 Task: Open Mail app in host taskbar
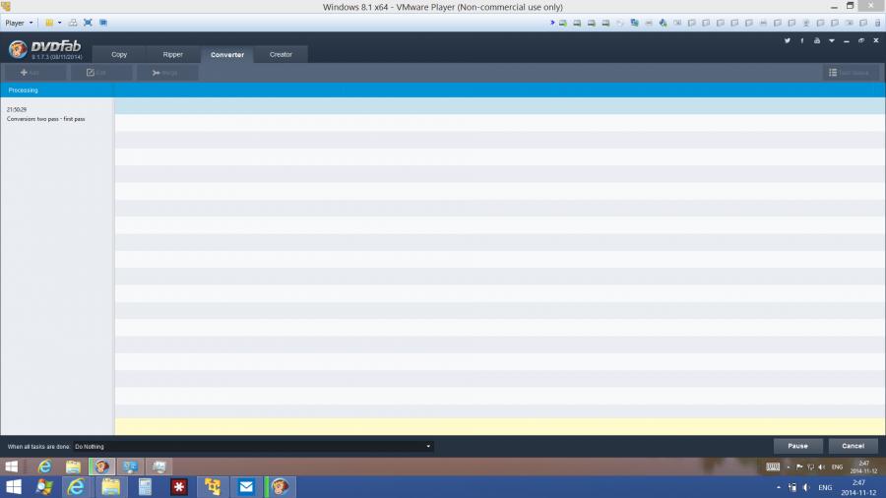click(x=246, y=487)
